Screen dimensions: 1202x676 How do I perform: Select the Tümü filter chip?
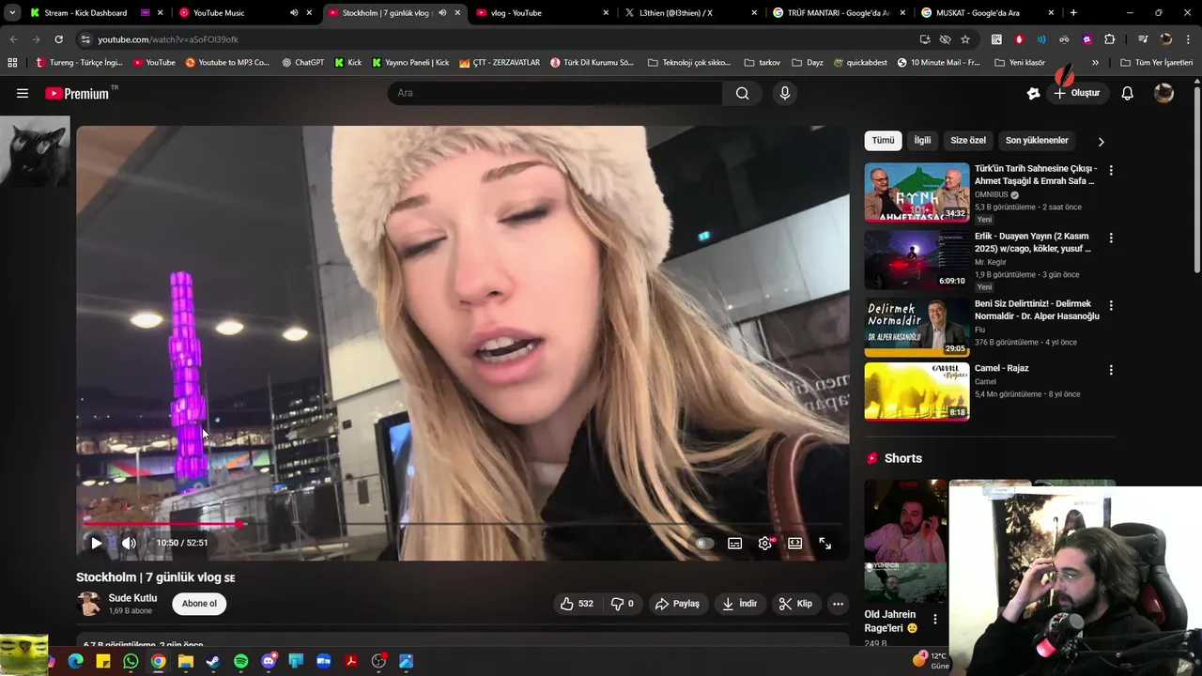tap(883, 141)
